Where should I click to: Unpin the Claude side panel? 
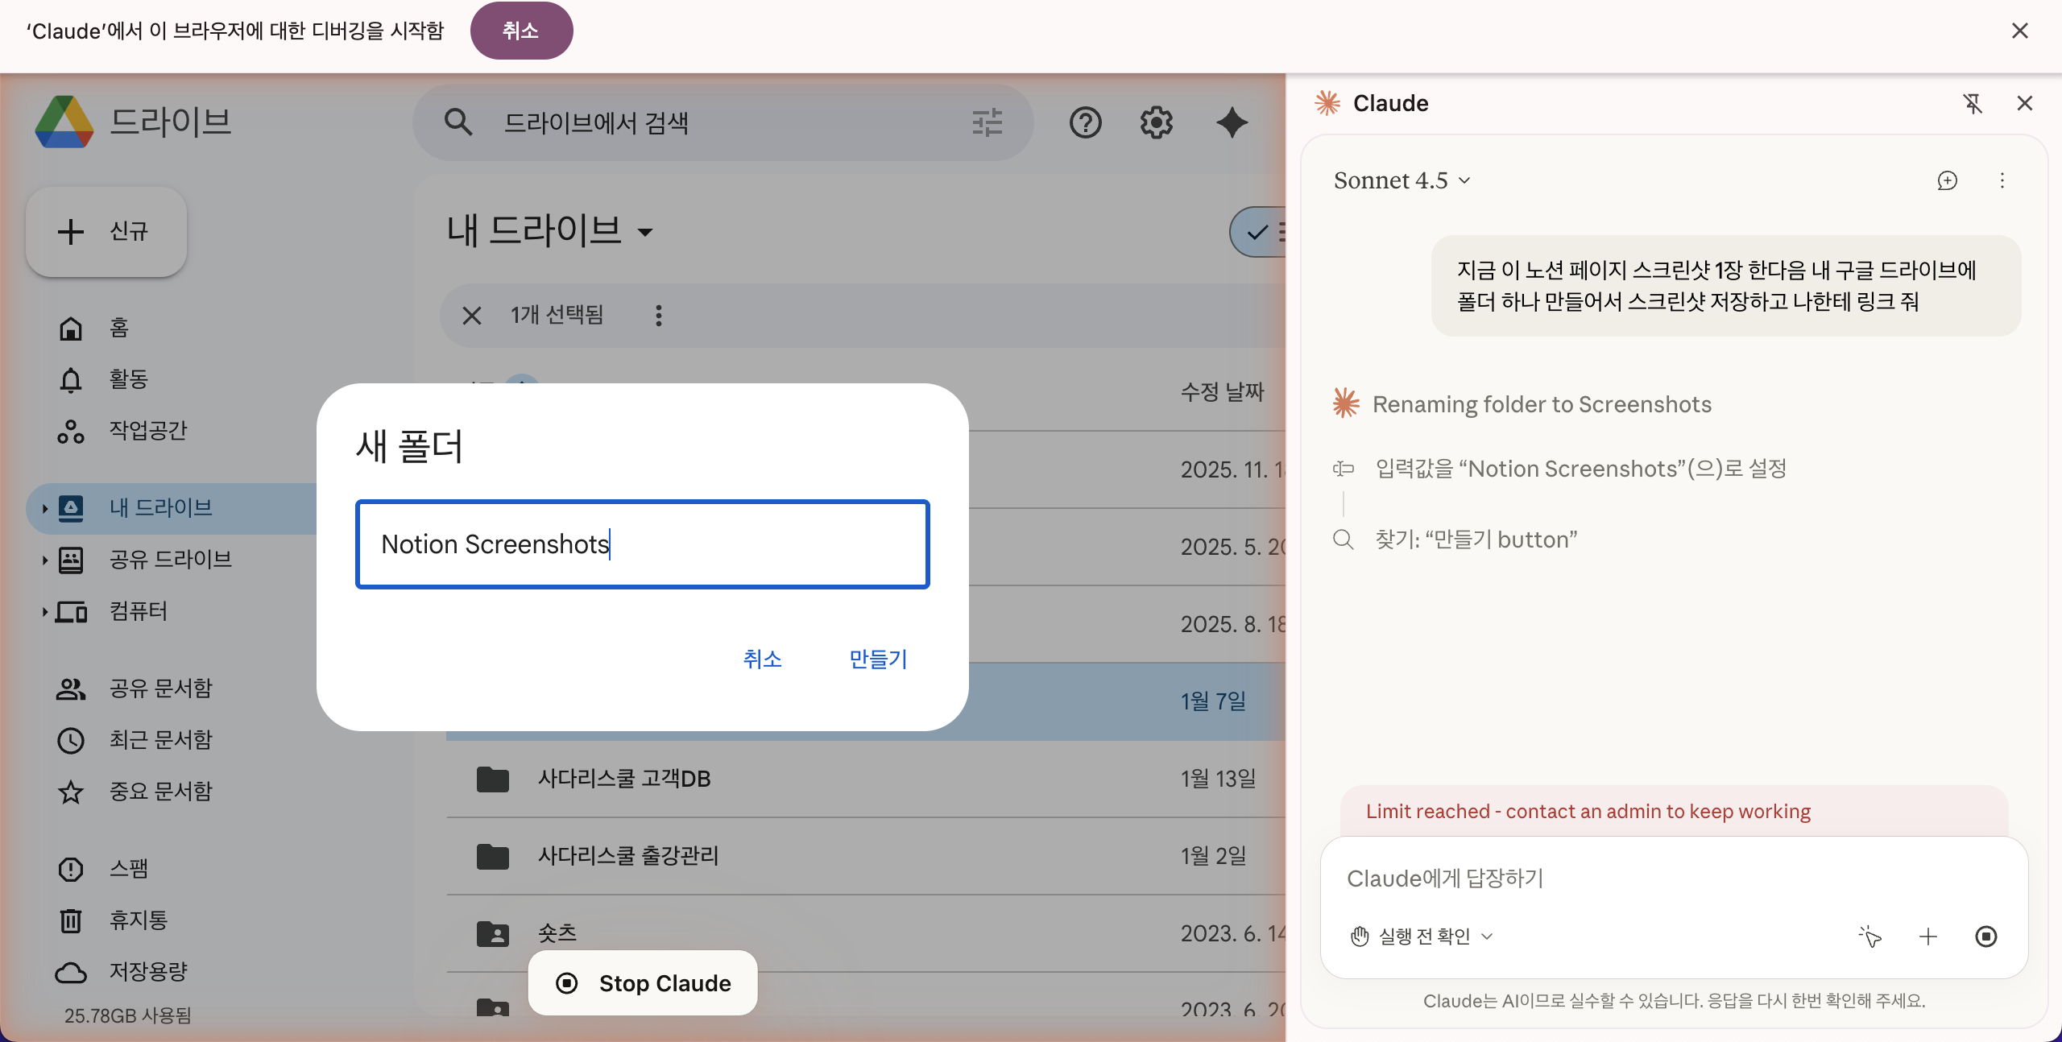[x=1973, y=103]
